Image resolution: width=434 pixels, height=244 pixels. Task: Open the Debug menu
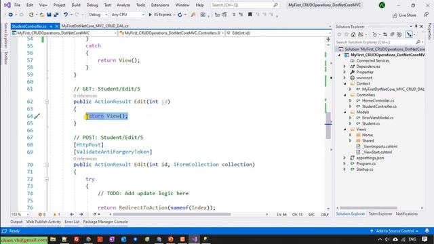pos(92,5)
